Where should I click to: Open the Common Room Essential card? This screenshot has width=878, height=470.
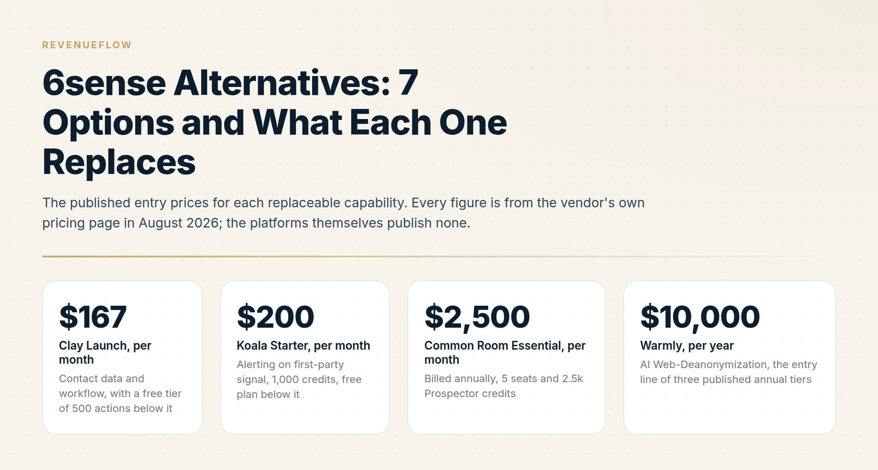click(507, 358)
